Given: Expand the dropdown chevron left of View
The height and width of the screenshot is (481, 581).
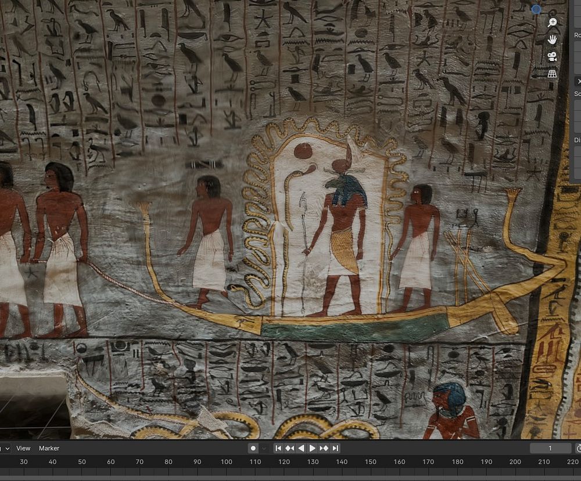Looking at the screenshot, I should tap(7, 448).
